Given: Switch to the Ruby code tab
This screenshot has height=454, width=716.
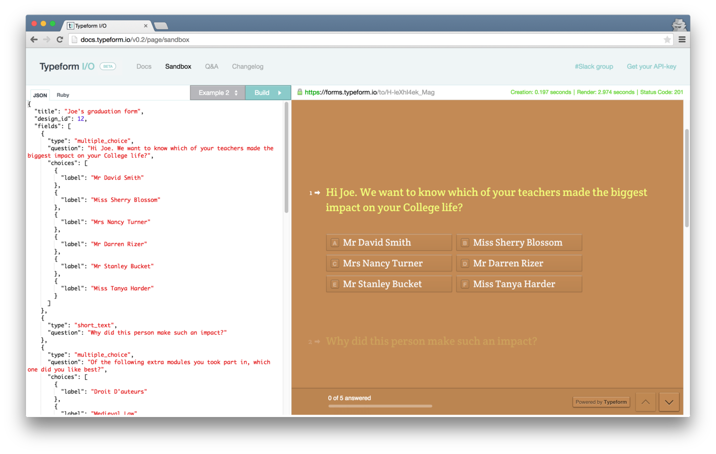Looking at the screenshot, I should [63, 95].
